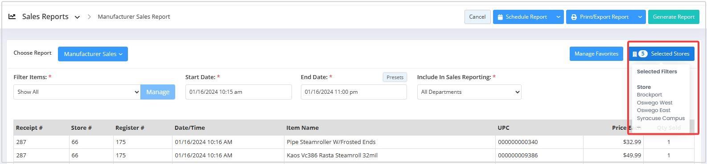Open the Include In Sales Reporting dropdown
Image resolution: width=707 pixels, height=164 pixels.
pyautogui.click(x=469, y=92)
